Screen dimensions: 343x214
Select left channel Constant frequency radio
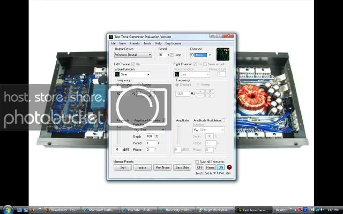tap(118, 85)
